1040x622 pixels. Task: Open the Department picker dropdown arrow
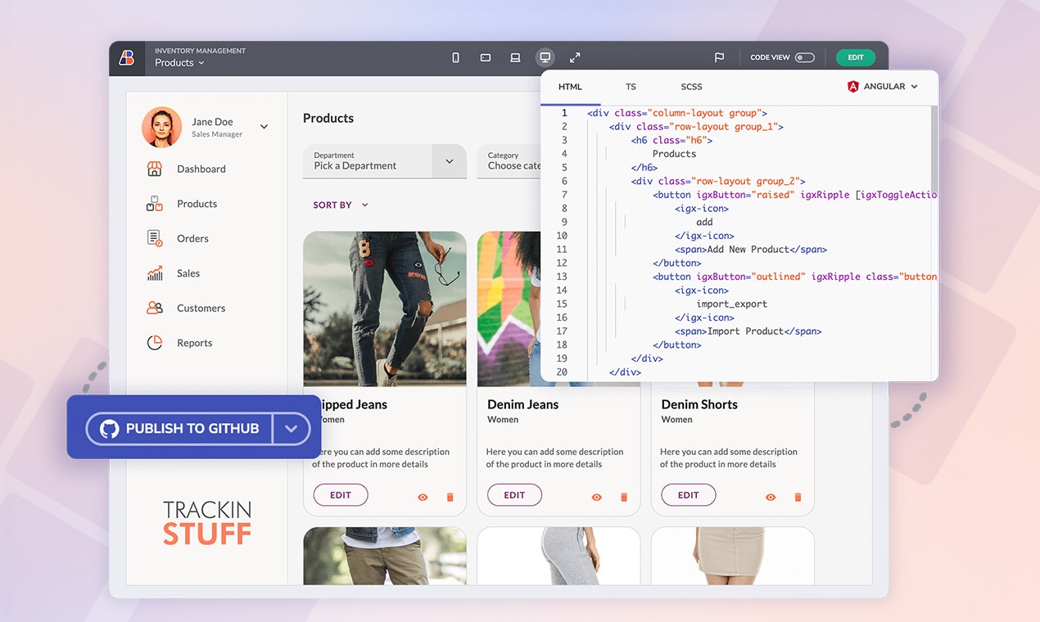coord(450,161)
